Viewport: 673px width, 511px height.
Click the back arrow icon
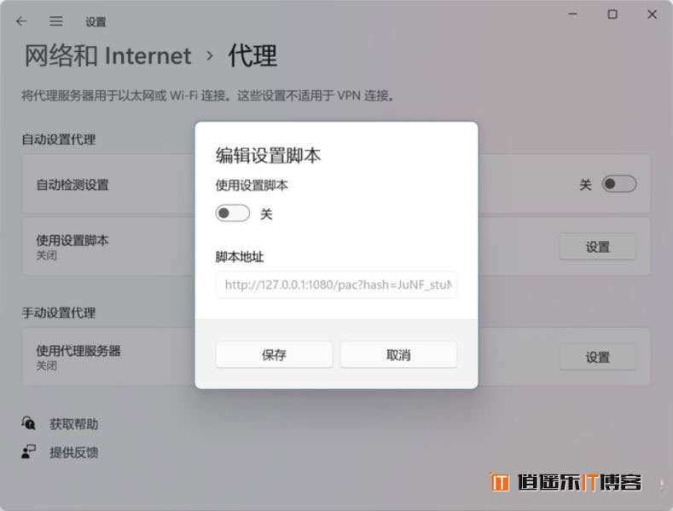click(x=21, y=21)
